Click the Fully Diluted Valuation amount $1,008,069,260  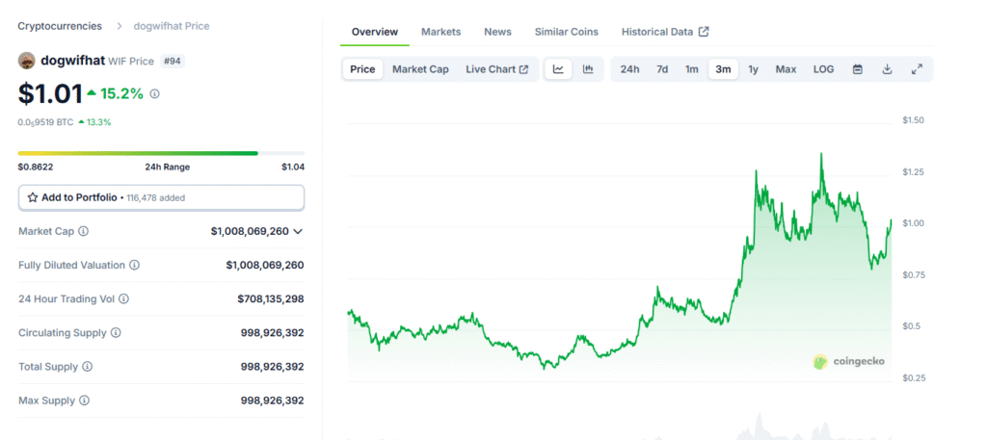(265, 266)
